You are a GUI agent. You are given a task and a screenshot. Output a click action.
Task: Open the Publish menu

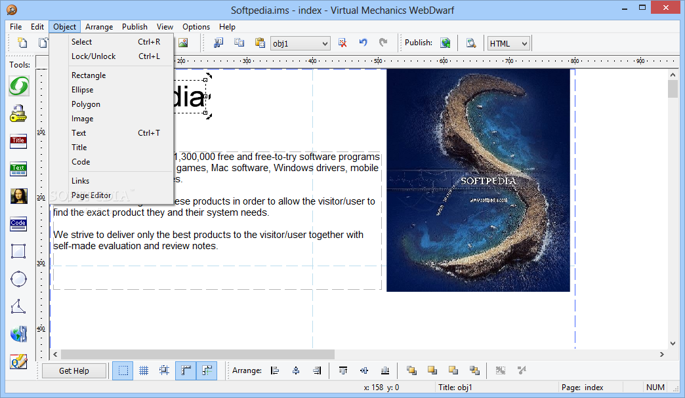(135, 27)
